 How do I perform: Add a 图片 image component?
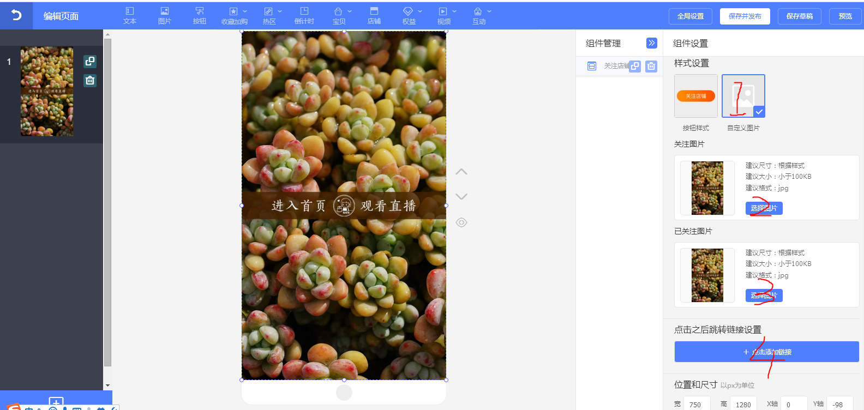(x=165, y=16)
